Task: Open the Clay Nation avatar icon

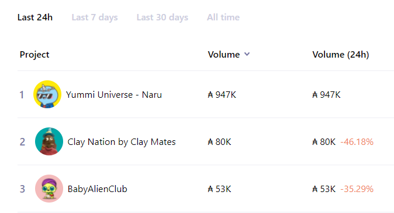Action: (x=49, y=141)
